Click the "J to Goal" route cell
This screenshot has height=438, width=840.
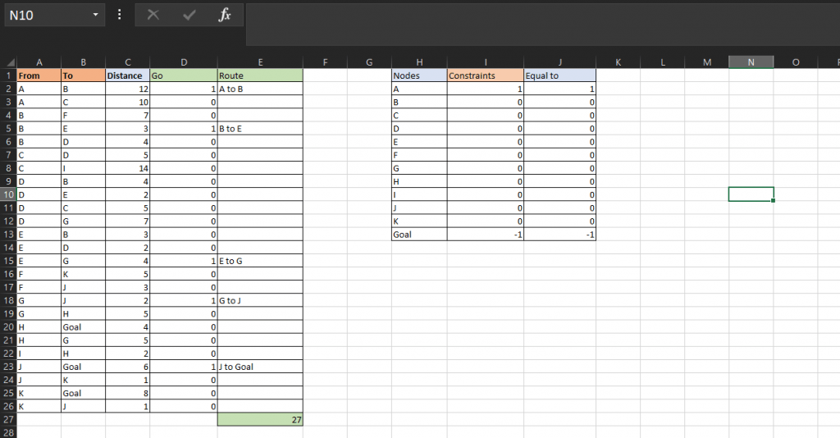(260, 367)
